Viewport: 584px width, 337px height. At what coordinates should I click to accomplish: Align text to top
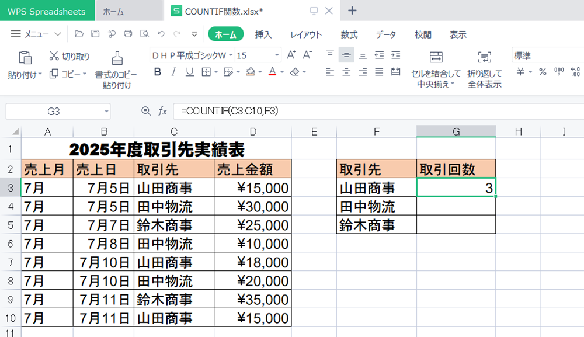(330, 55)
